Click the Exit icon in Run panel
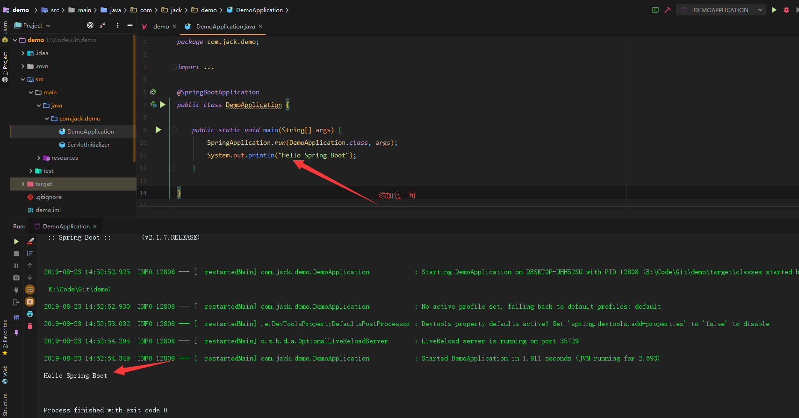Viewport: 799px width, 418px height. 16,302
